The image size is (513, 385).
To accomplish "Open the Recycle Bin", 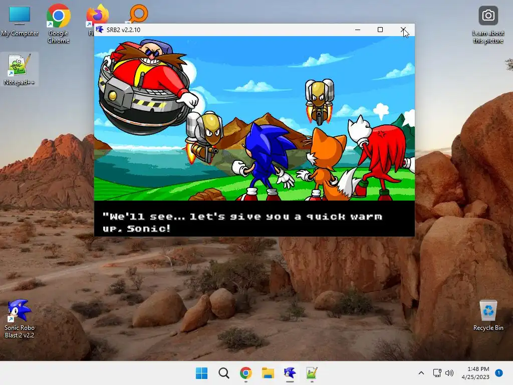I will tap(488, 315).
